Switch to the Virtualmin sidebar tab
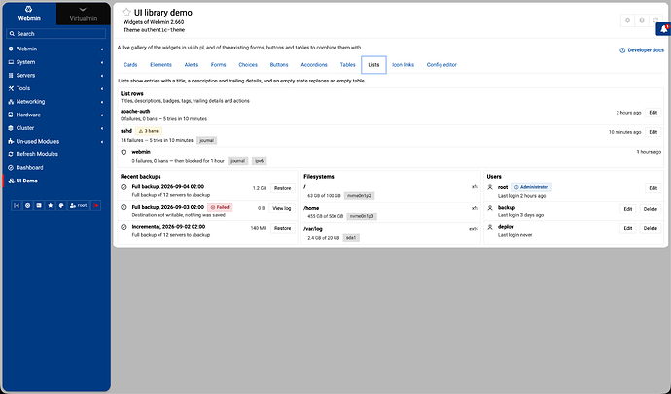The height and width of the screenshot is (394, 671). coord(83,15)
